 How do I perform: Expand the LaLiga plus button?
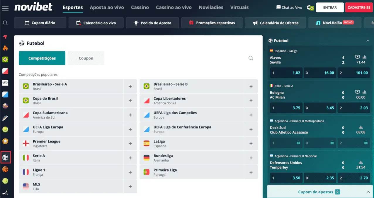tap(251, 143)
